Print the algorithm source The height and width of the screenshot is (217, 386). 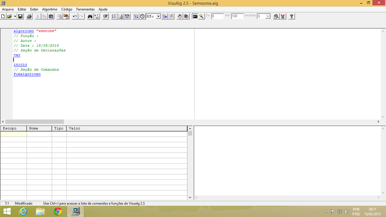coord(29,16)
